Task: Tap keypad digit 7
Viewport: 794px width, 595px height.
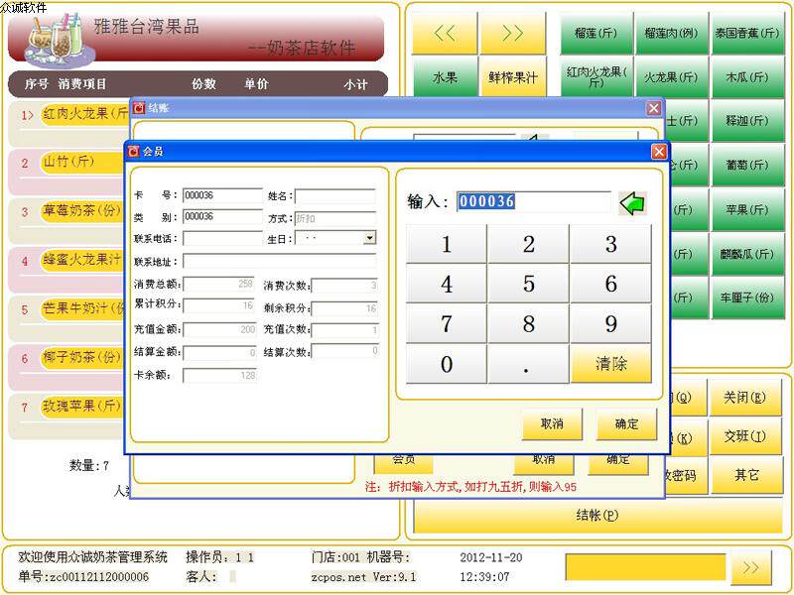Action: pos(446,324)
